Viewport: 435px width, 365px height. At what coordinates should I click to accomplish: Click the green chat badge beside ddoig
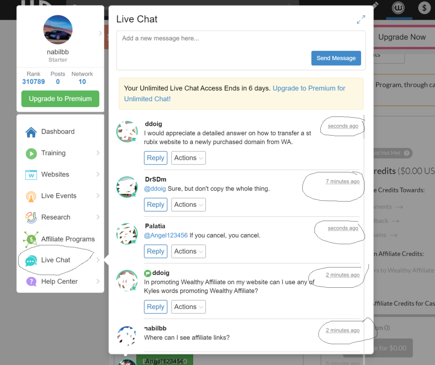pos(147,273)
